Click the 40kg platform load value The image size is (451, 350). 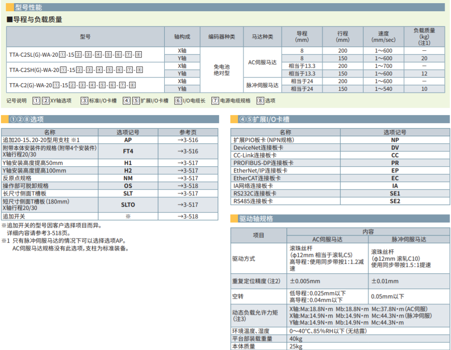point(296,339)
